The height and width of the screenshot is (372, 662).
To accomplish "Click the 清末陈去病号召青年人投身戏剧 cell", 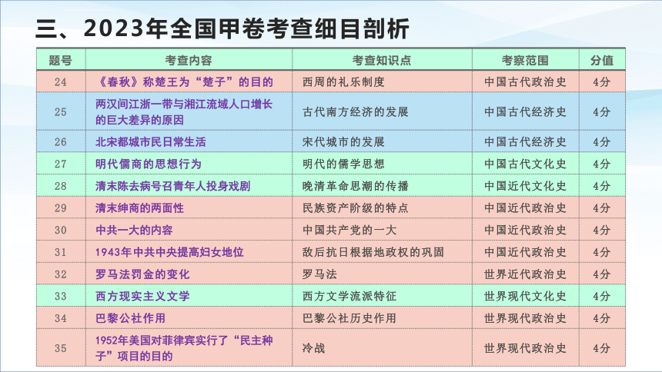I will pos(189,185).
